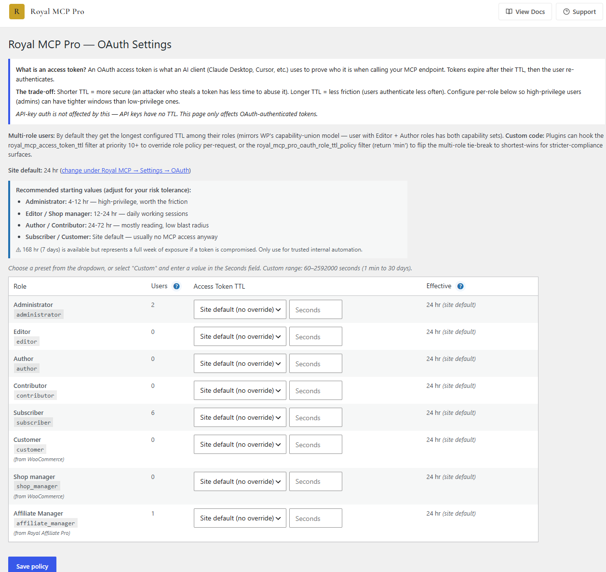The height and width of the screenshot is (572, 606).
Task: Click the Royal MCP Pro logo icon
Action: point(17,12)
